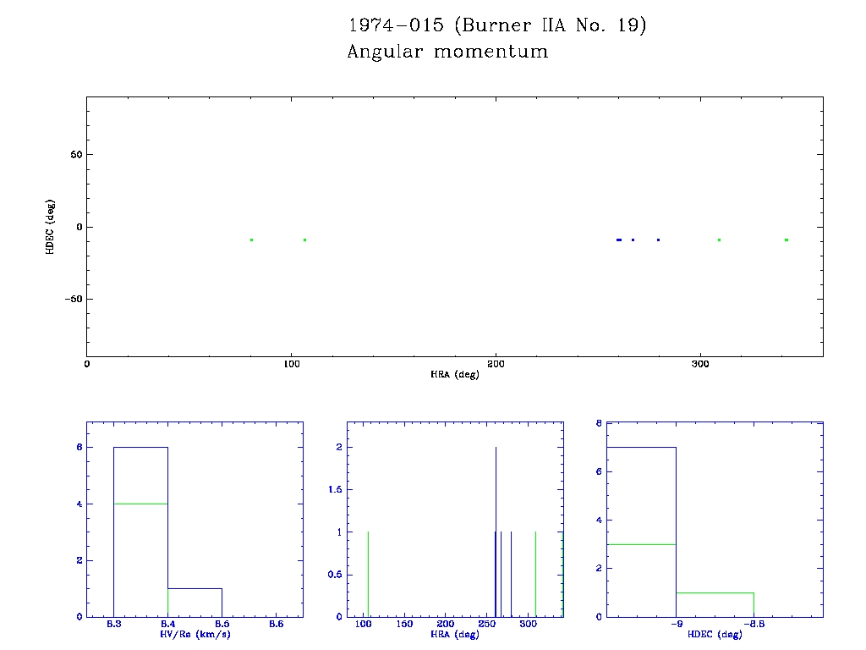The width and height of the screenshot is (866, 650).
Task: Select the green scatter point near HRA 107
Action: (x=304, y=240)
